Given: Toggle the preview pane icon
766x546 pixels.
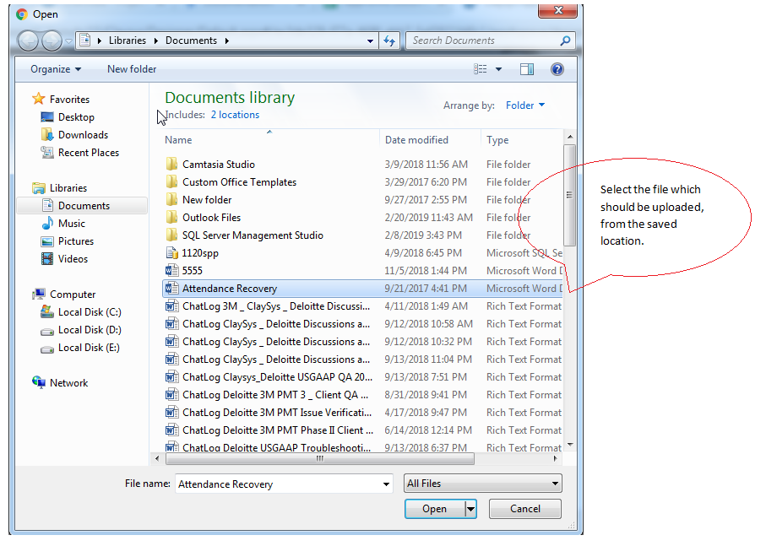Looking at the screenshot, I should 527,69.
